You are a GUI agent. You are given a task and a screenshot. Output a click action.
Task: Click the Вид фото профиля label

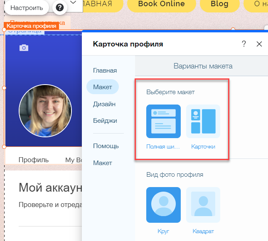[x=175, y=175]
